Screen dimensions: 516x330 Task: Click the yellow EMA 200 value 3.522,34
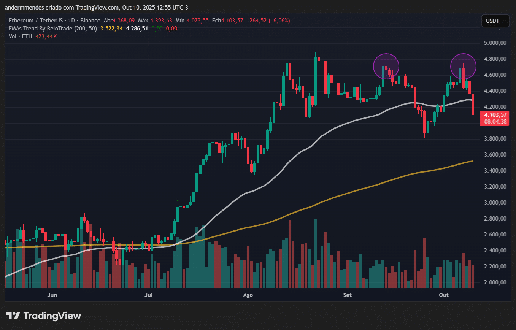pyautogui.click(x=111, y=29)
